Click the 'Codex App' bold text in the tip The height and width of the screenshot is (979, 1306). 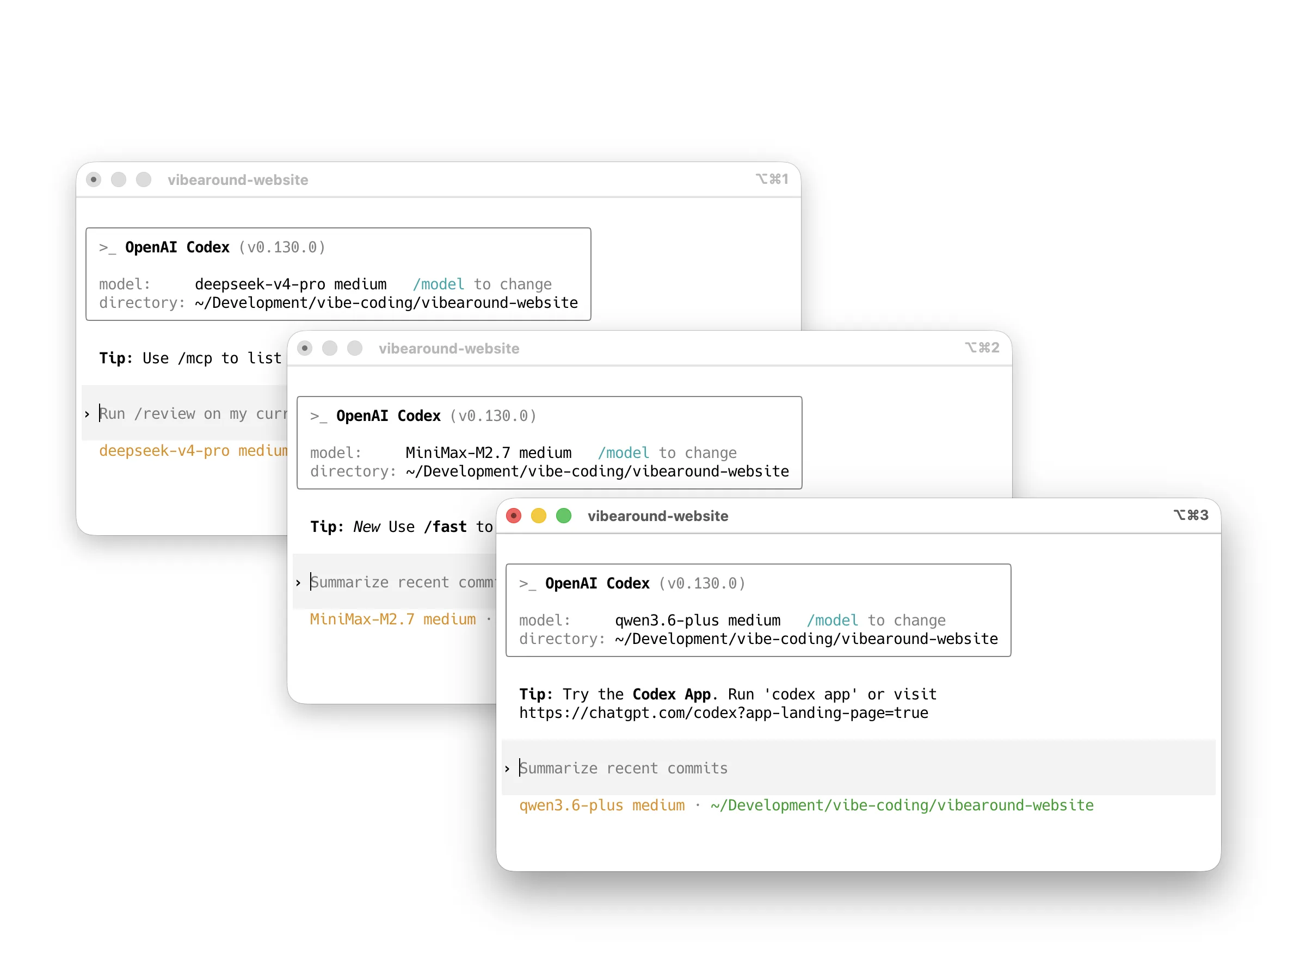672,694
